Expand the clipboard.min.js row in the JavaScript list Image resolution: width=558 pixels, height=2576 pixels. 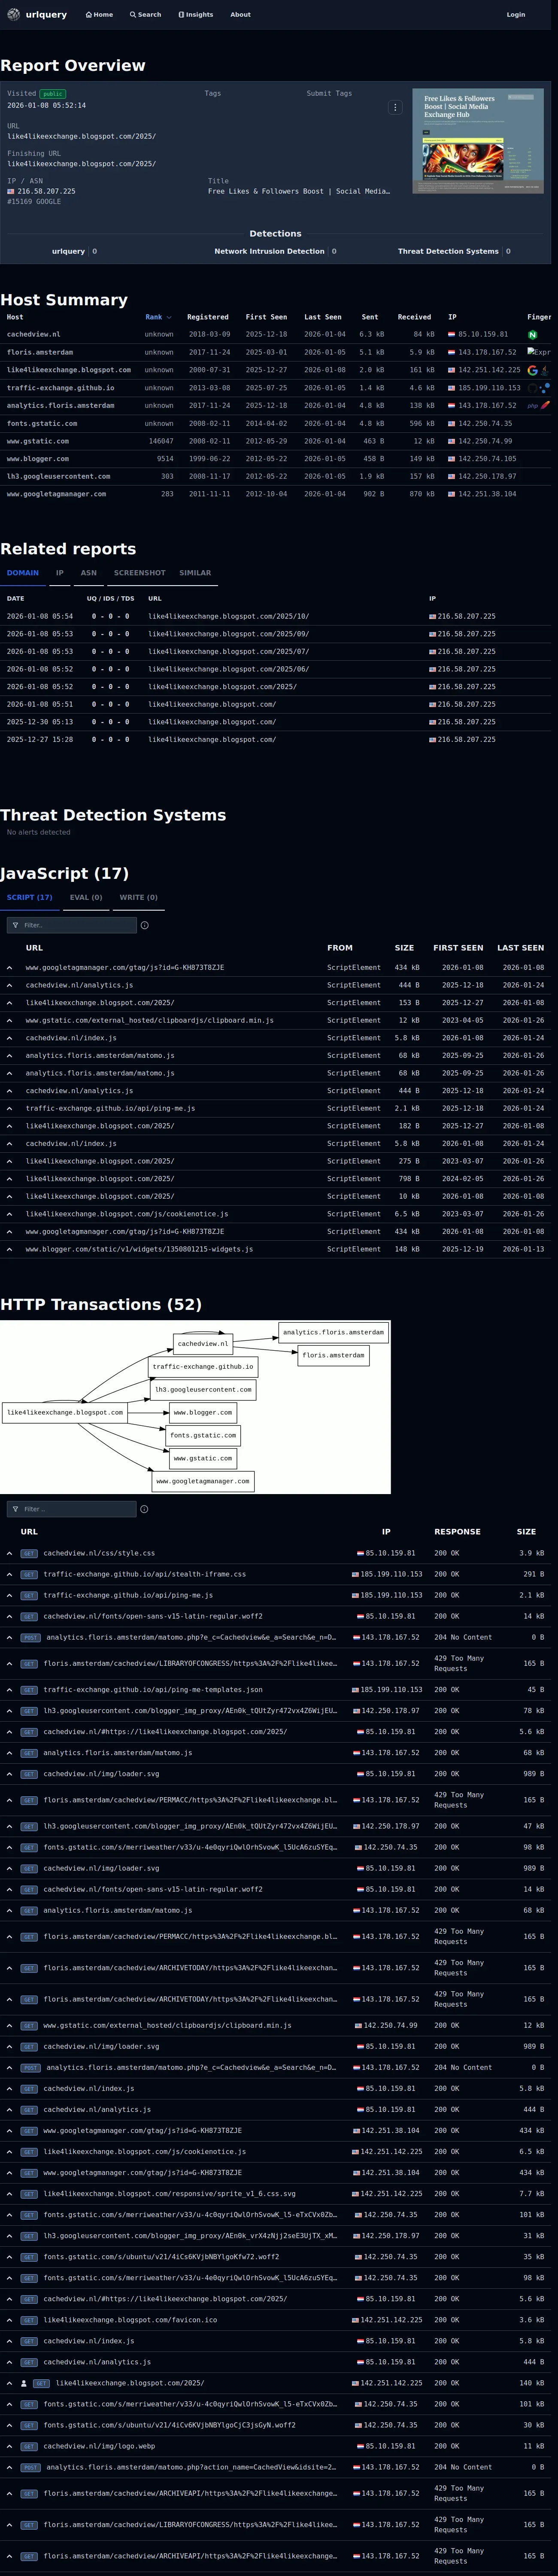point(10,1020)
